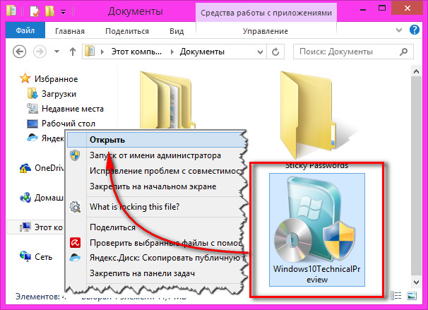Click the search magnifier icon
Viewport: 428px width, 310px height.
(x=404, y=52)
